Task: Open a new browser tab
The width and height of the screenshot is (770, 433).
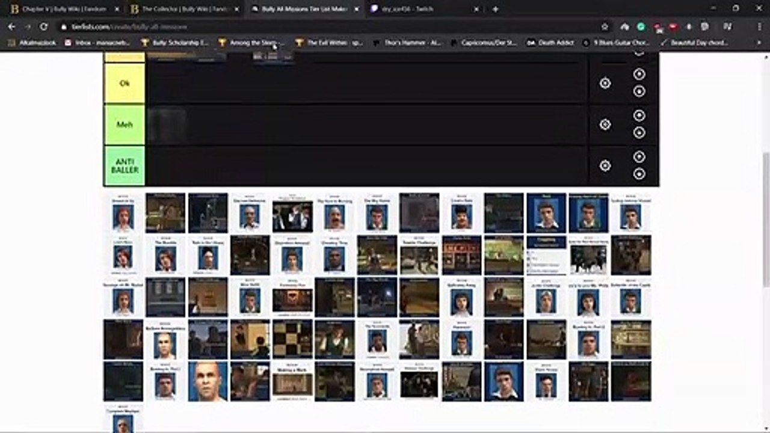Action: pyautogui.click(x=495, y=9)
